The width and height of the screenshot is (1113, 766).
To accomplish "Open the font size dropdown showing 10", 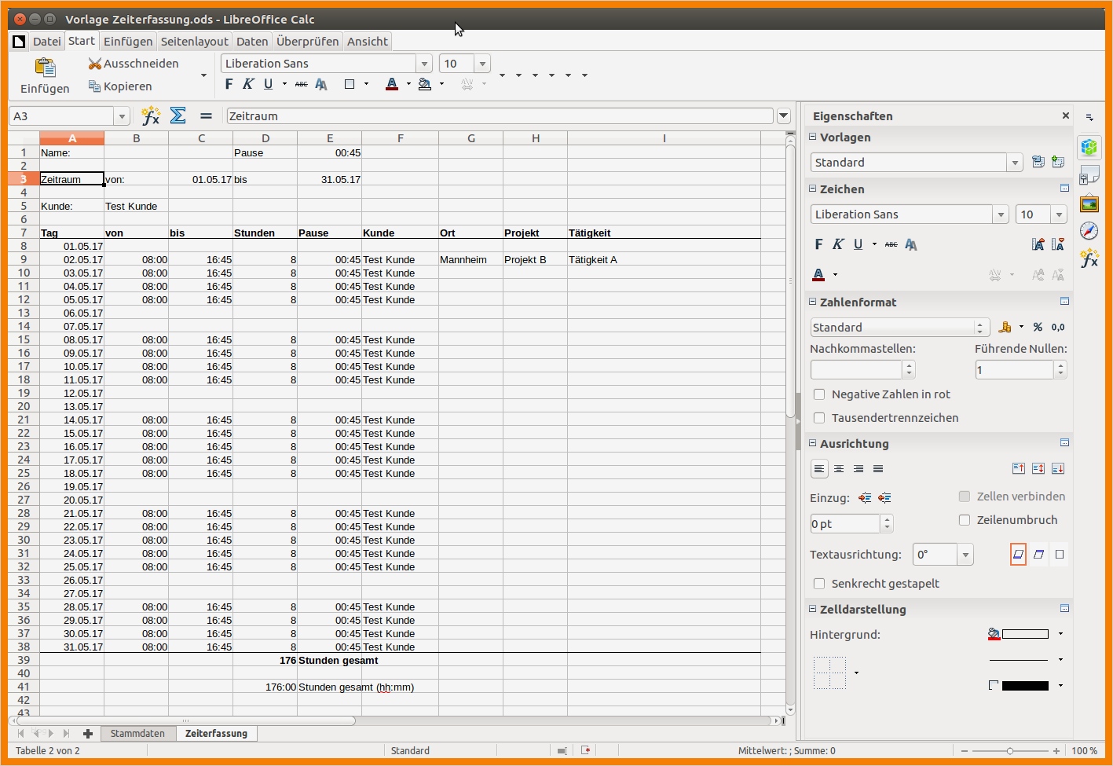I will (x=483, y=63).
